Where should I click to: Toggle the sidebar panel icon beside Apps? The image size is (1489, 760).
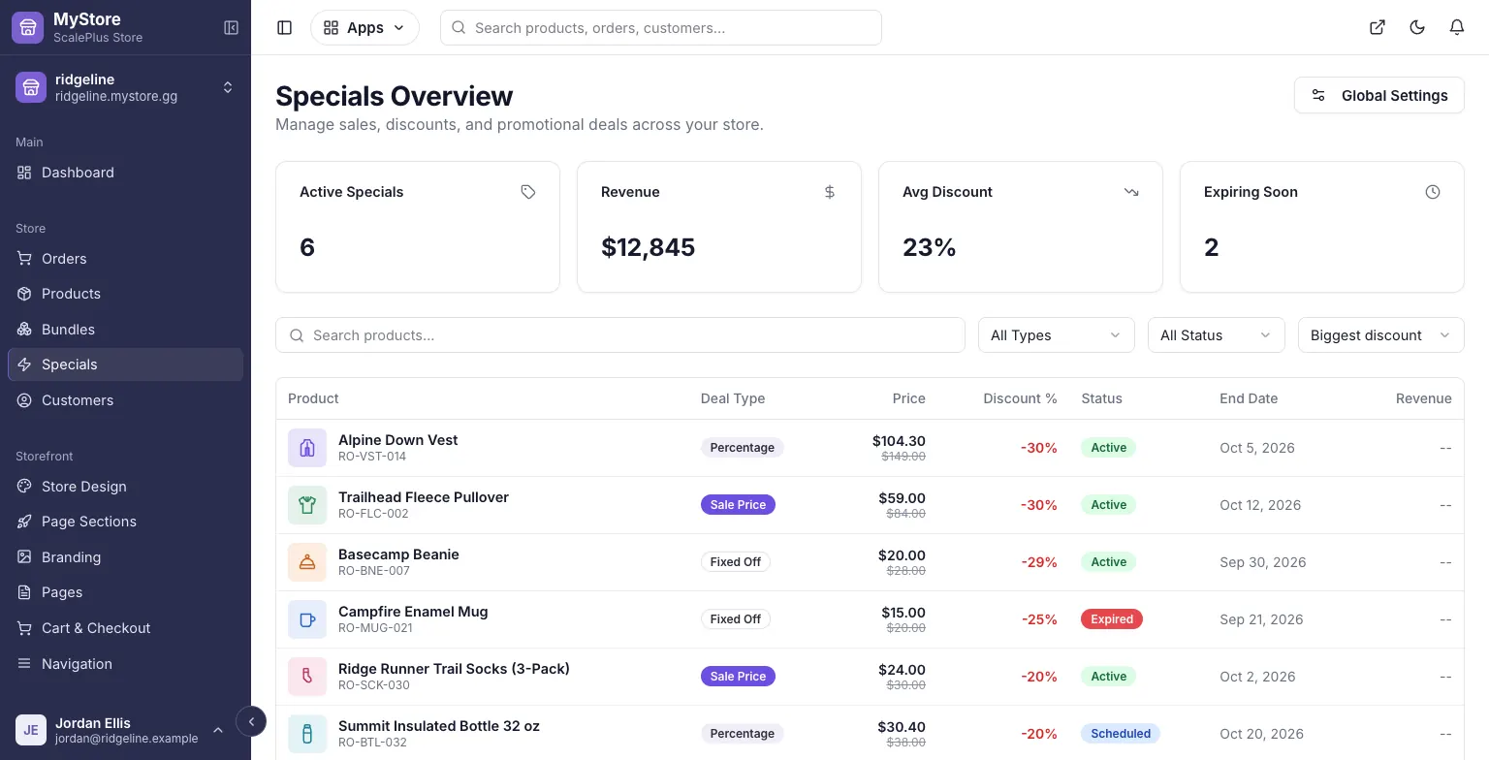tap(284, 28)
